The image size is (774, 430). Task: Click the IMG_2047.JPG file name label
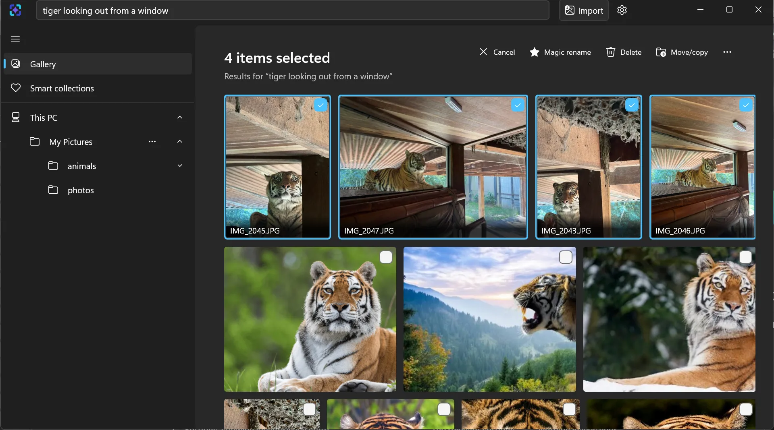point(369,231)
